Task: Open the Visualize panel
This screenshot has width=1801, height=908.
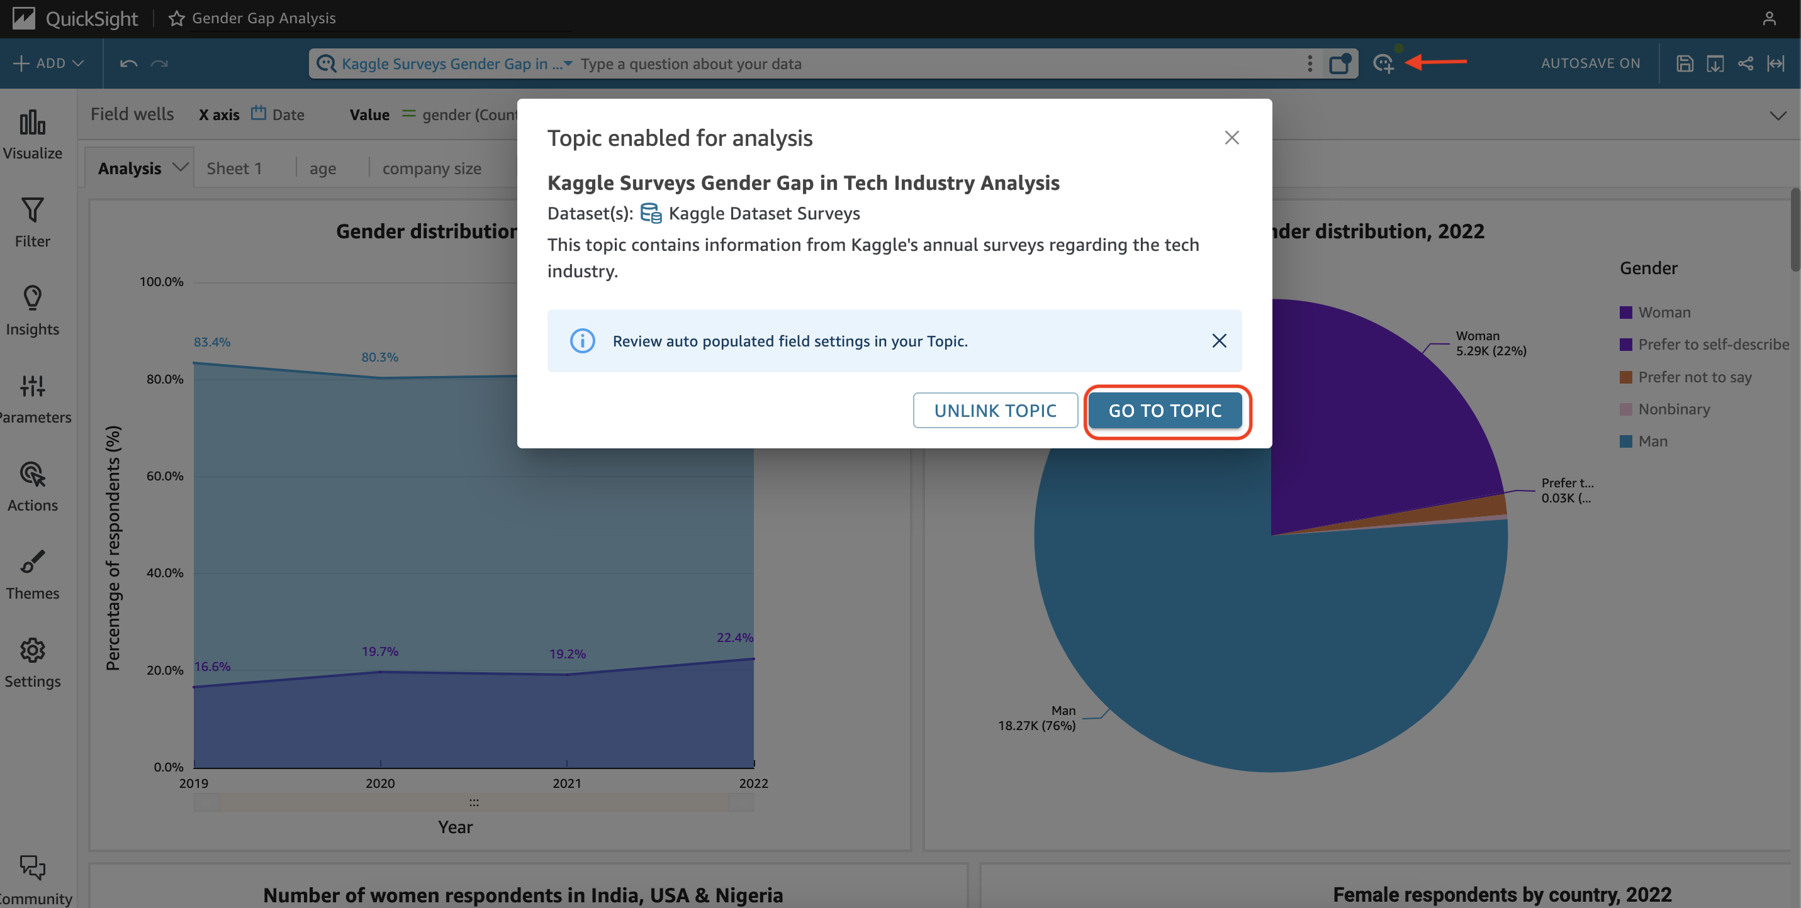Action: click(32, 135)
